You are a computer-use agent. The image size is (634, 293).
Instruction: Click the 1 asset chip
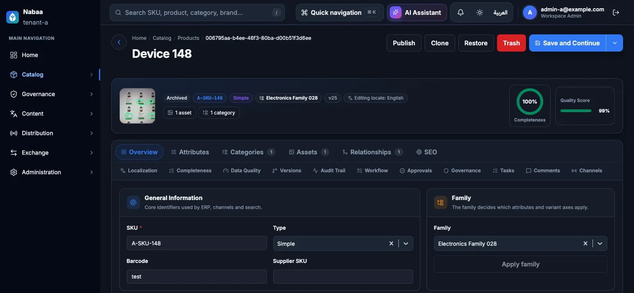(x=180, y=113)
